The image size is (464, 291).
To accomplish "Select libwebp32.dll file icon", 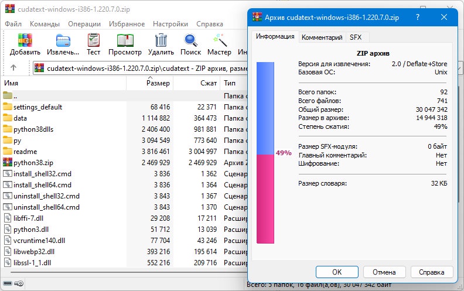I will pos(8,252).
